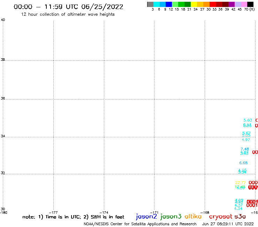Click the '70 (ft)' legend label
The image size is (258, 227).
point(249,9)
